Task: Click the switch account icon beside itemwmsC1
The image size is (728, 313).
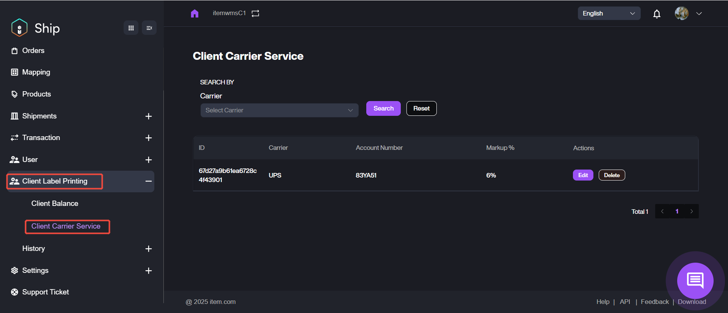Action: click(256, 14)
